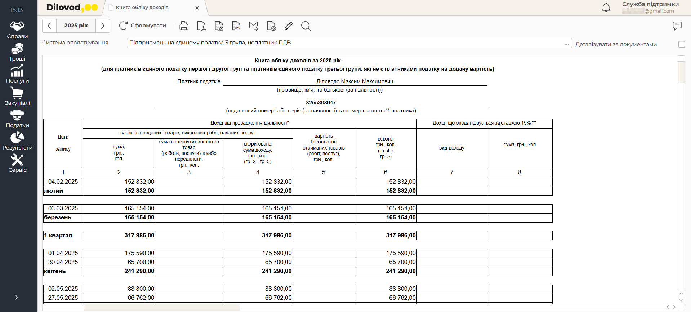The image size is (691, 312).
Task: Open notifications bell
Action: pos(606,8)
